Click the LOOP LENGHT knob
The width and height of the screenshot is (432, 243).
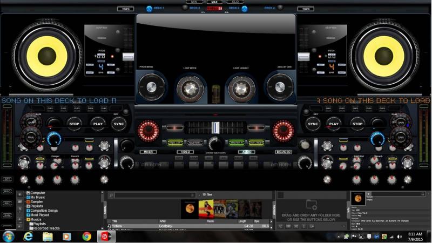pyautogui.click(x=240, y=86)
